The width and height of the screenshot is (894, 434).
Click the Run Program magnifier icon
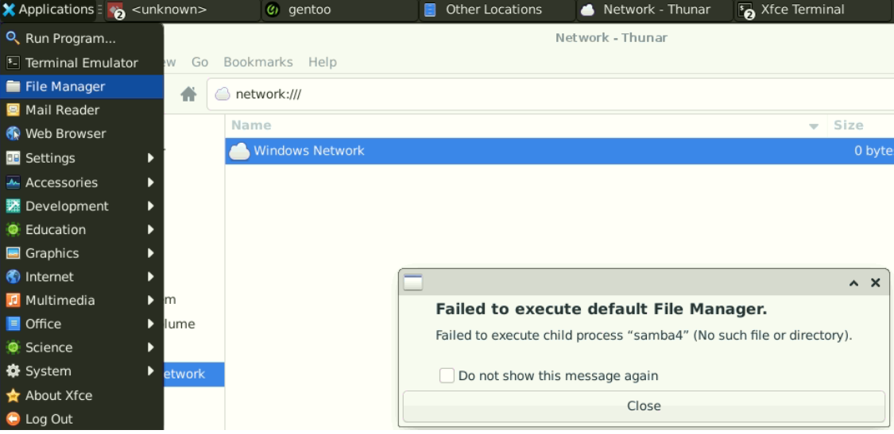[13, 38]
